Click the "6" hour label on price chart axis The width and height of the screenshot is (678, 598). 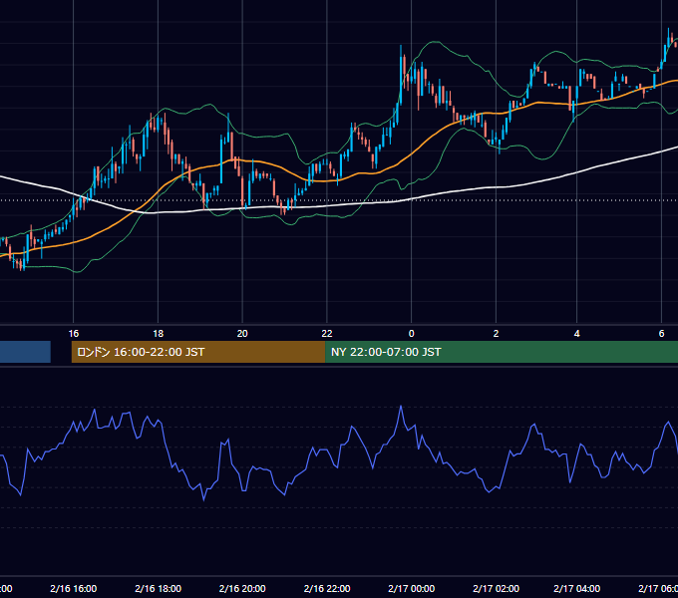661,334
